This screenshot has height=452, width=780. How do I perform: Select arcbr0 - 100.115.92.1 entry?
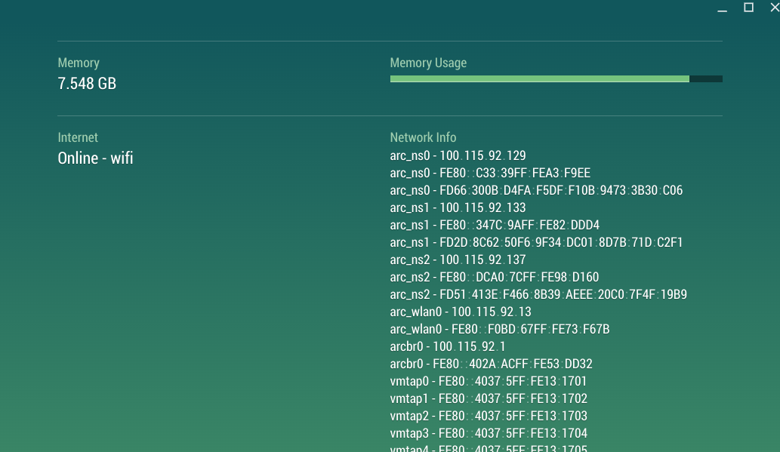click(x=448, y=346)
